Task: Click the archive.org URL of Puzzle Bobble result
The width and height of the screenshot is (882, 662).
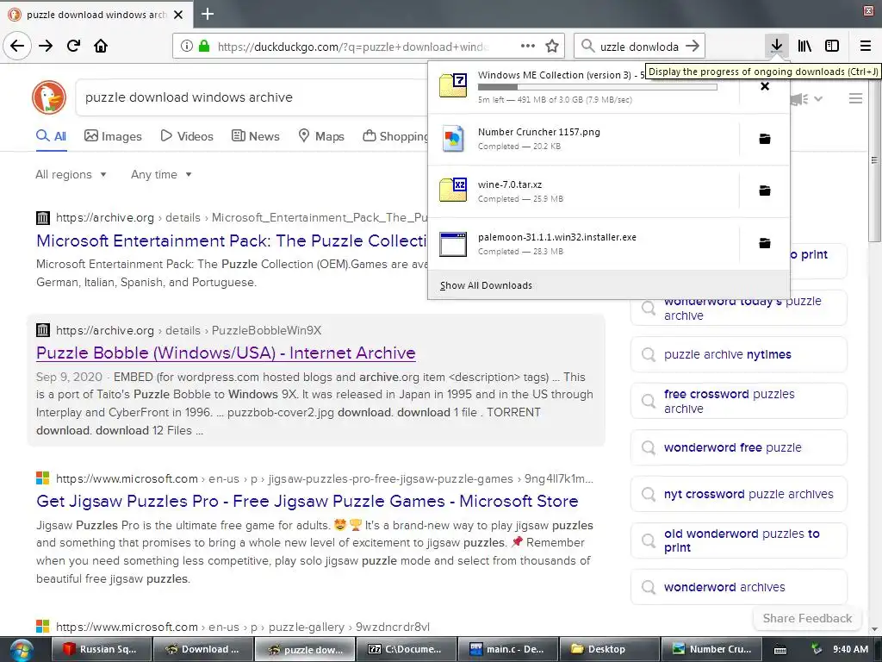Action: (x=189, y=330)
